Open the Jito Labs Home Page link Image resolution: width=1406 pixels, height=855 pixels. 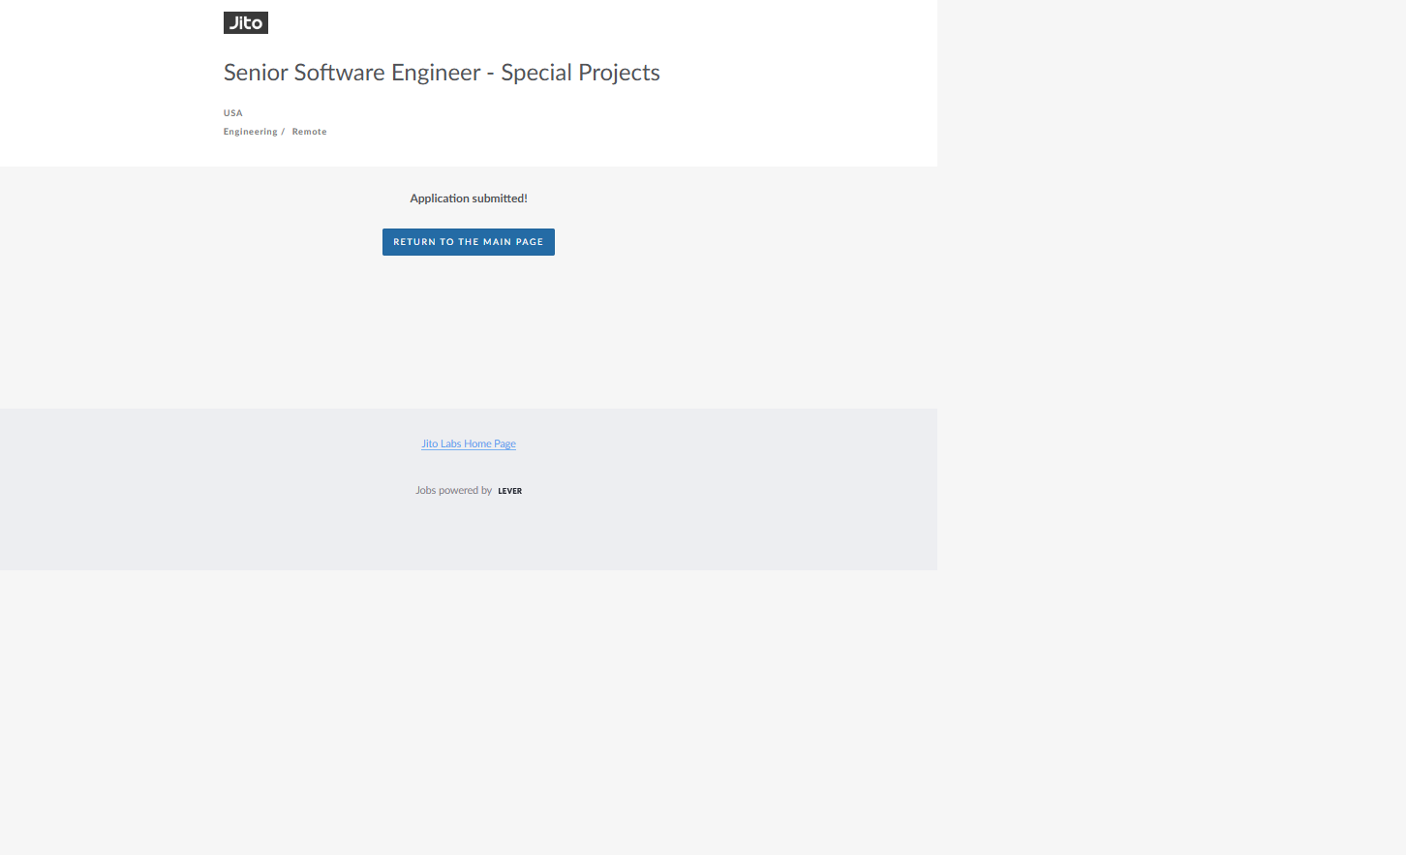pos(469,444)
